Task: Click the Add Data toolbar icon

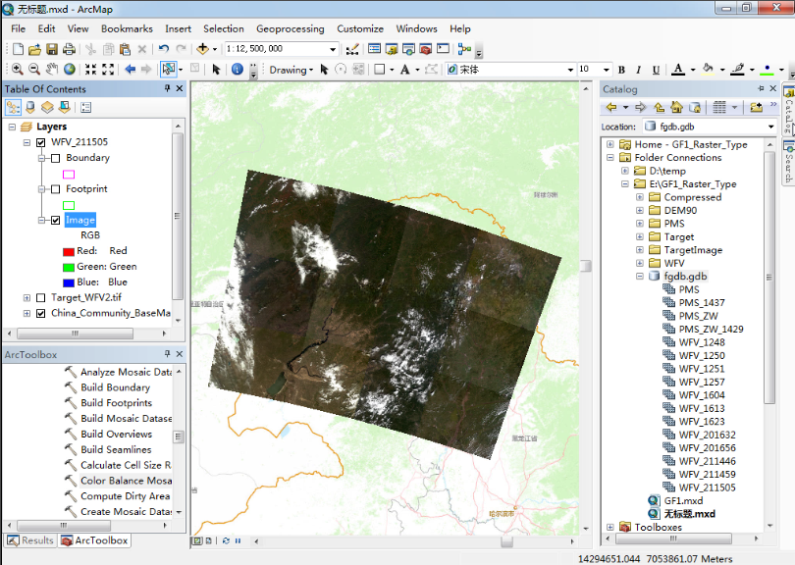Action: (204, 48)
